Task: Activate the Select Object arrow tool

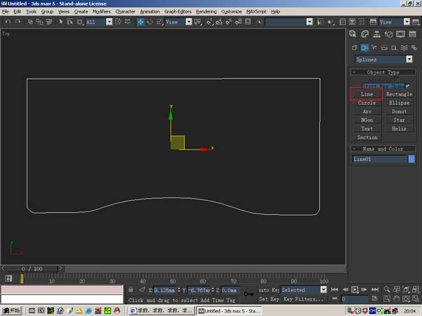Action: click(60, 22)
